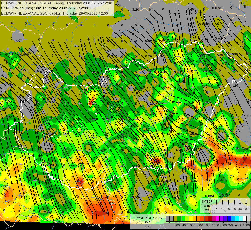Pick the darkest red swatch in CAPE legend
The width and height of the screenshot is (251, 230).
210,218
